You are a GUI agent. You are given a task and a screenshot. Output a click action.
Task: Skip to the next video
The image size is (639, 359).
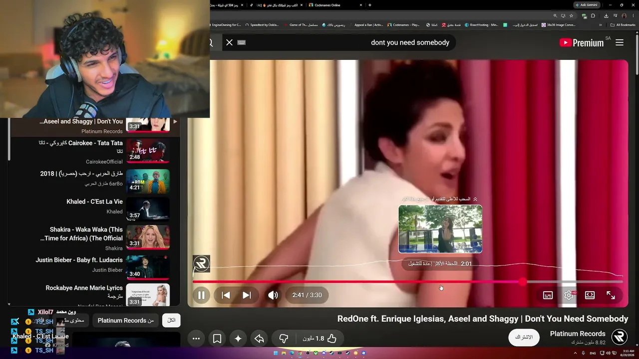point(247,295)
